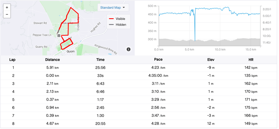Click the Quorn town label on map
This screenshot has width=279, height=129.
point(71,51)
